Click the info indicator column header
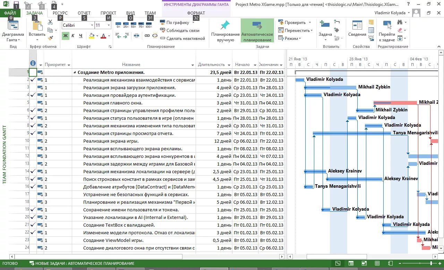 [33, 63]
